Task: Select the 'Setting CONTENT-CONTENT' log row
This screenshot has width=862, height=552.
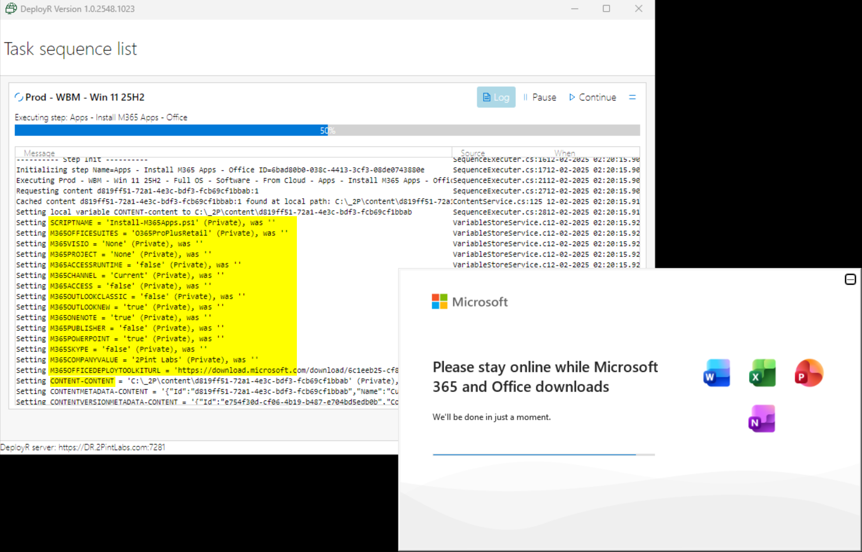Action: click(x=207, y=381)
